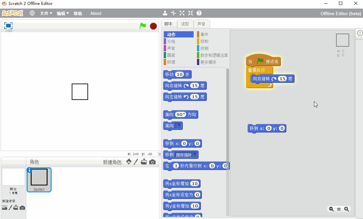The height and width of the screenshot is (219, 363).
Task: Expand the 移到 鼠标指针 target dropdown
Action: (x=195, y=155)
